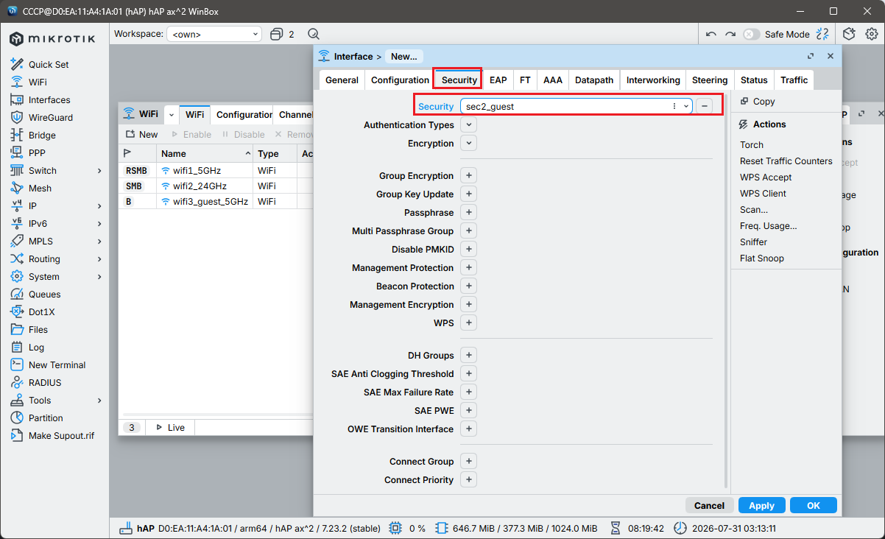Add Management Protection value
This screenshot has height=539, width=885.
tap(468, 268)
